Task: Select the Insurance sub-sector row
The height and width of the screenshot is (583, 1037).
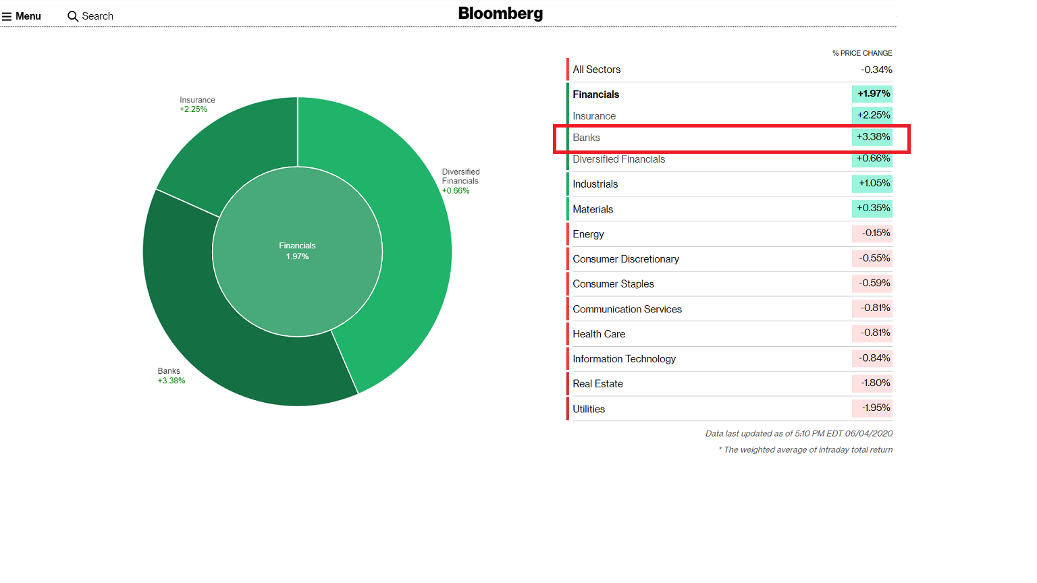Action: [x=729, y=115]
